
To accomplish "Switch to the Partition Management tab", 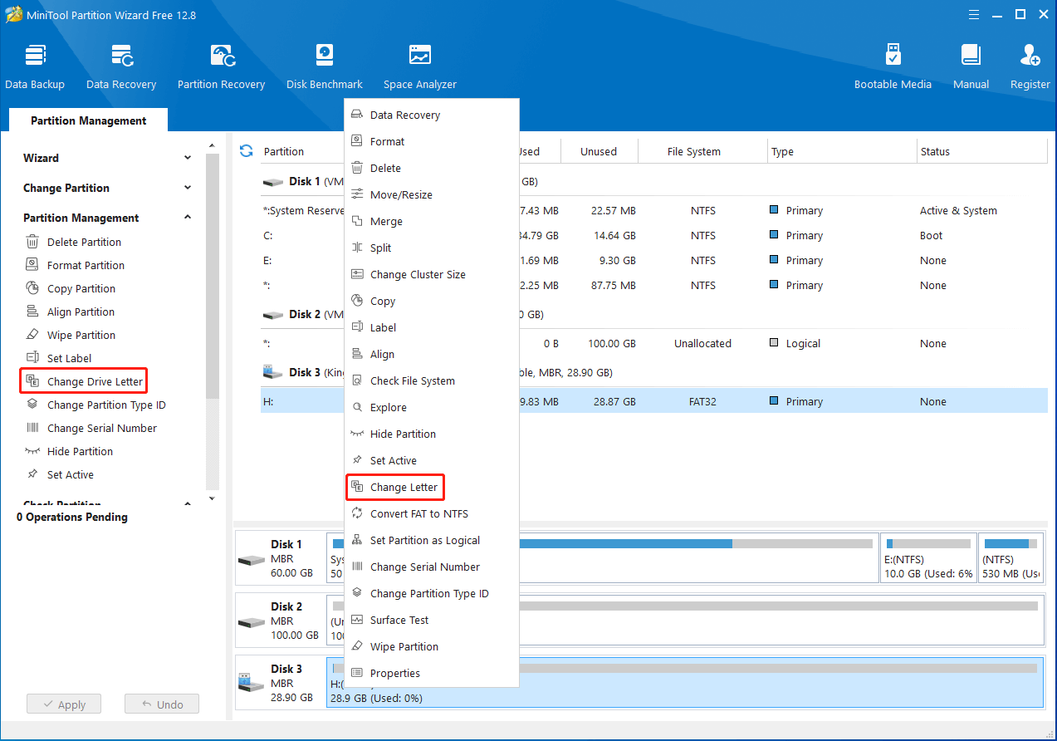I will click(88, 120).
